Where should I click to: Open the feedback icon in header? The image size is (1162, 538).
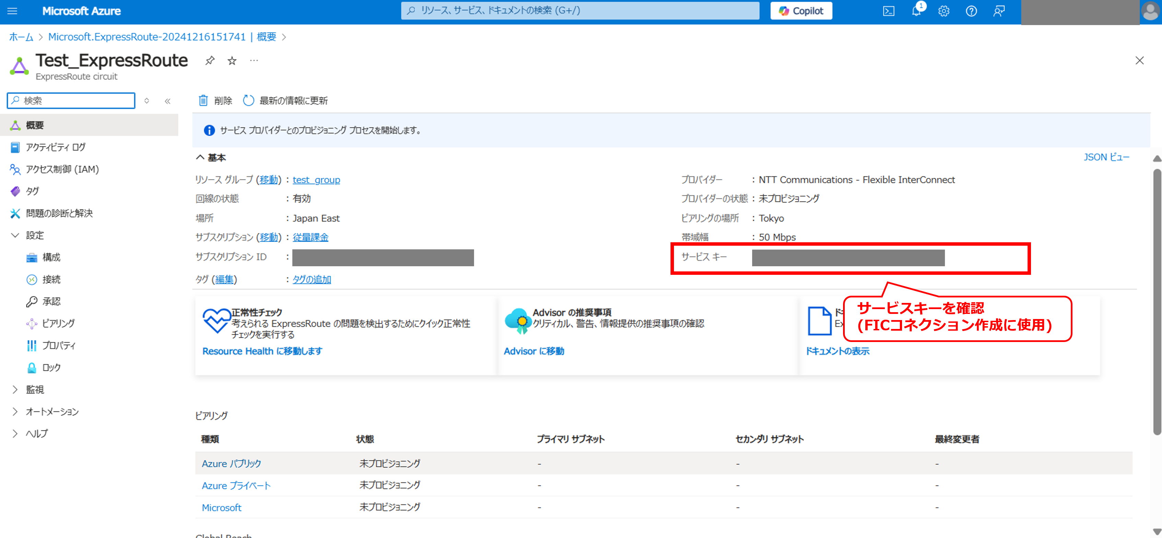[x=999, y=11]
